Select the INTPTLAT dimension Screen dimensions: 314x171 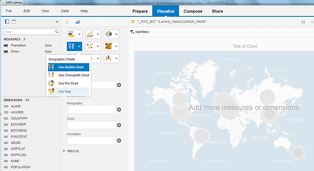coord(18,149)
